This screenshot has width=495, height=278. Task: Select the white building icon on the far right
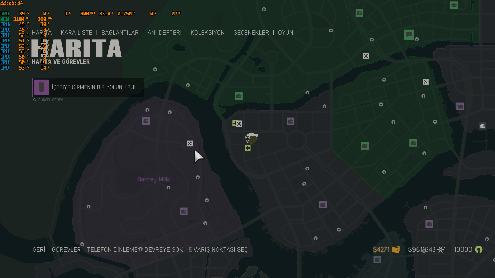click(x=483, y=126)
